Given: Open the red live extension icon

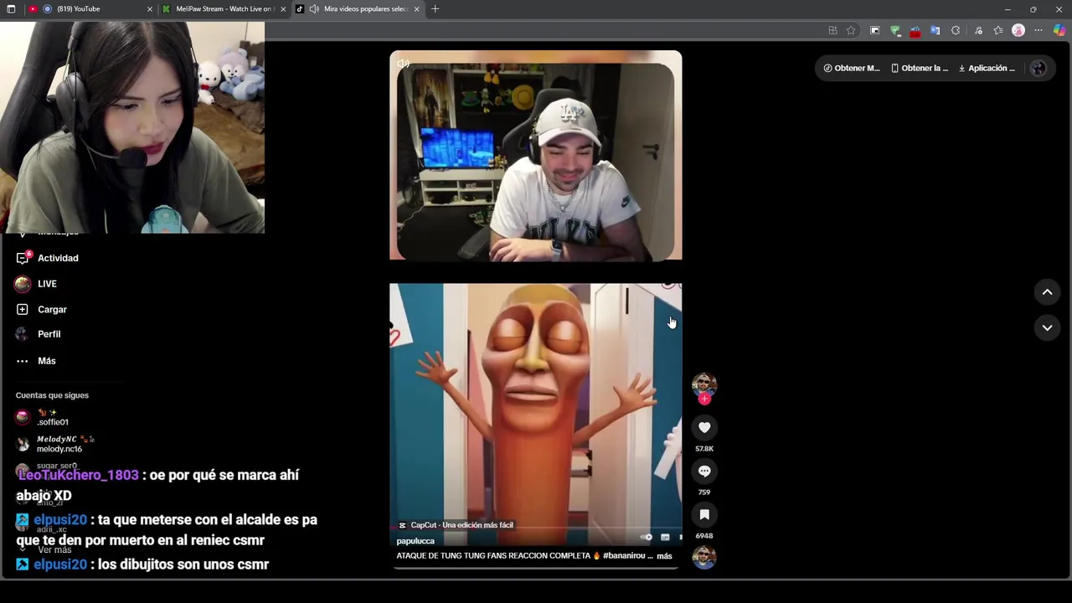Looking at the screenshot, I should tap(915, 31).
